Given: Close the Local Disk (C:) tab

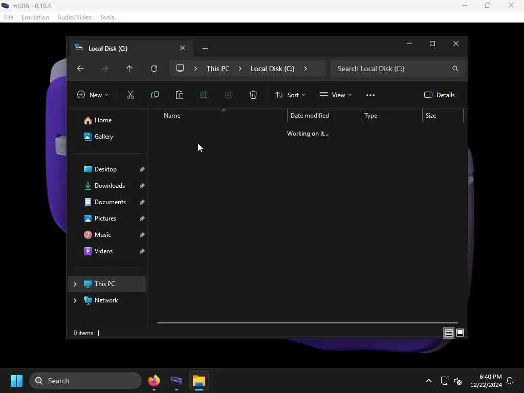Looking at the screenshot, I should [183, 48].
